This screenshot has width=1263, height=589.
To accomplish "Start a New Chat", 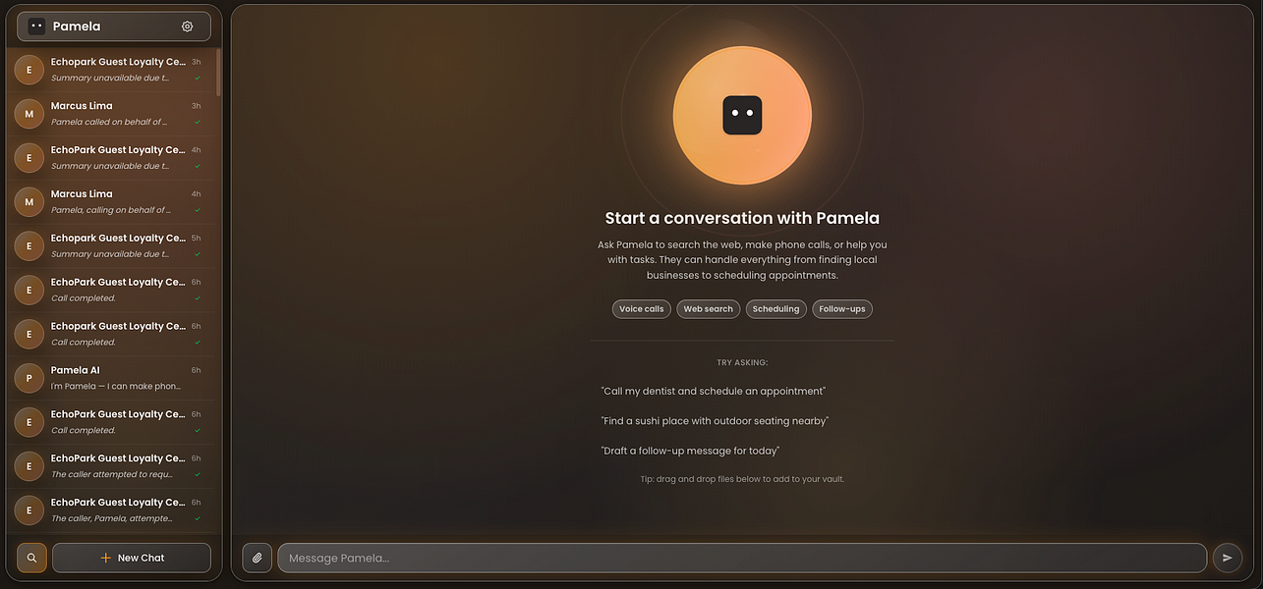I will pos(132,558).
